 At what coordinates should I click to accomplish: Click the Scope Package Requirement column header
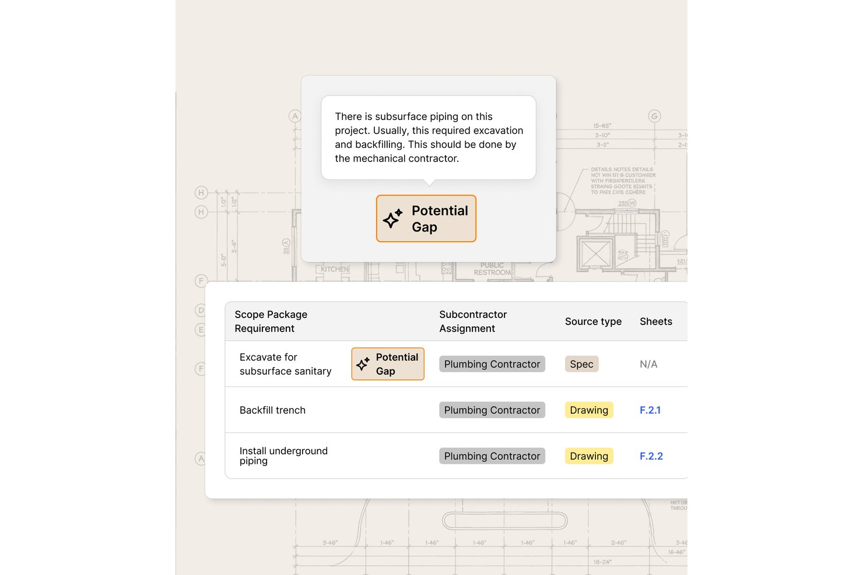(x=271, y=322)
